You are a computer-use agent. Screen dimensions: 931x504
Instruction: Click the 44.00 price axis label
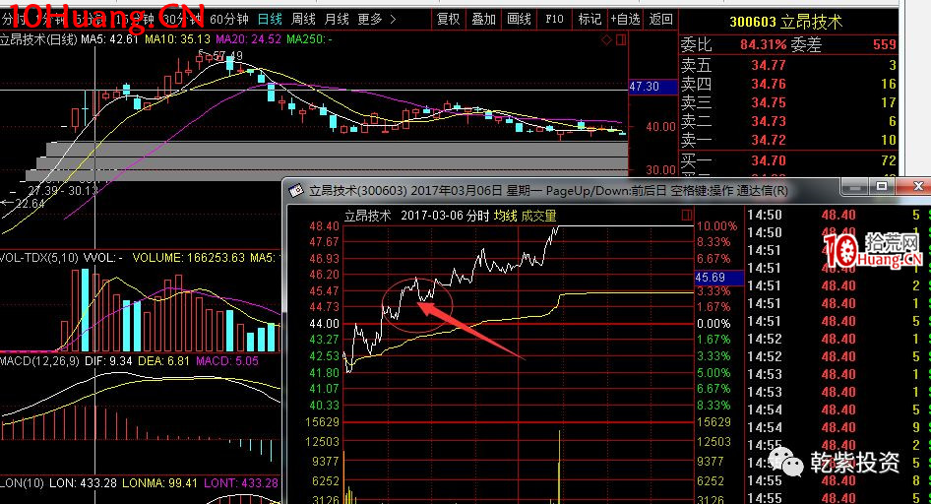click(x=324, y=324)
